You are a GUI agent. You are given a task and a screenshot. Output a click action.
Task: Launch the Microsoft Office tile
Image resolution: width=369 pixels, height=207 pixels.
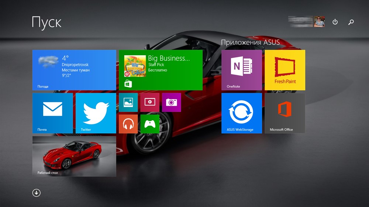click(x=285, y=113)
